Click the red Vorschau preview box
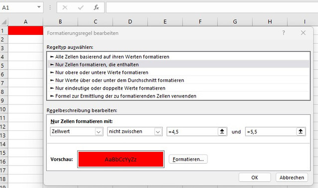The height and width of the screenshot is (188, 318). (x=120, y=159)
